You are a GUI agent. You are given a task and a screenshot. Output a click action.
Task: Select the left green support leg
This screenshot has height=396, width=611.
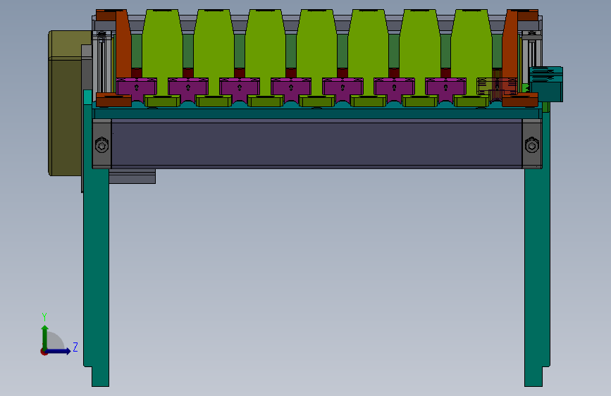pyautogui.click(x=97, y=249)
